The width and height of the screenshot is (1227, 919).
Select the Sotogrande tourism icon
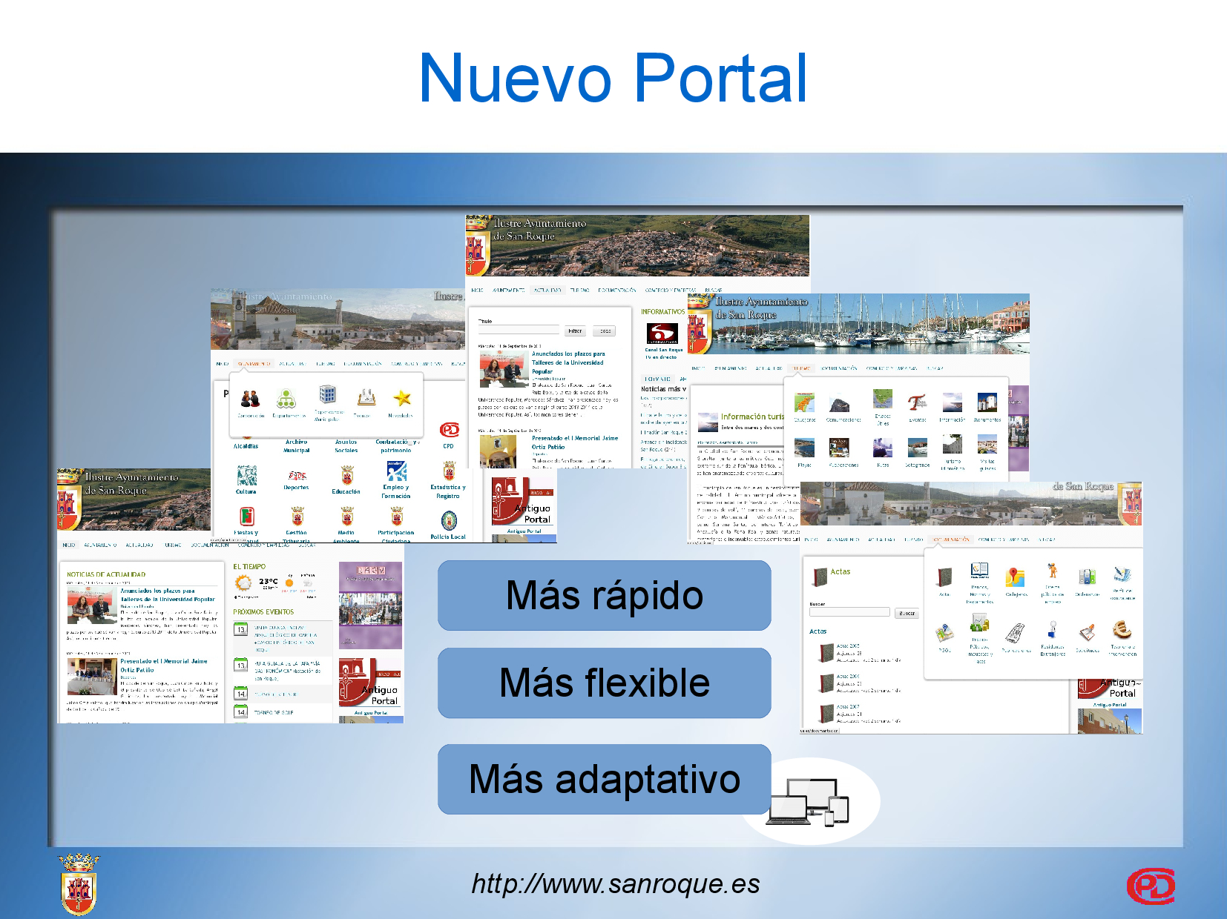(918, 448)
